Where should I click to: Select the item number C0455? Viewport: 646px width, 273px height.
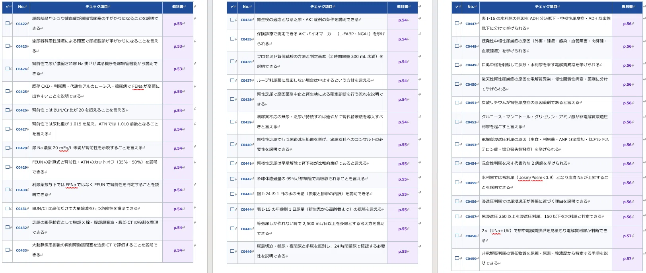pos(471,183)
